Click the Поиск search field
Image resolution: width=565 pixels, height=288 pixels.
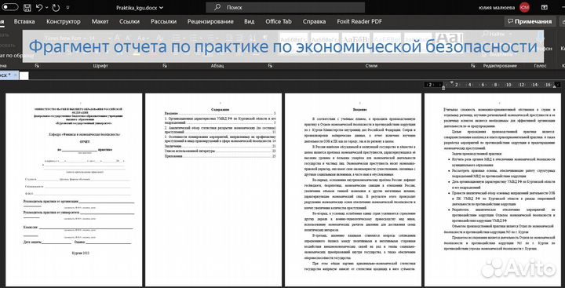[286, 7]
